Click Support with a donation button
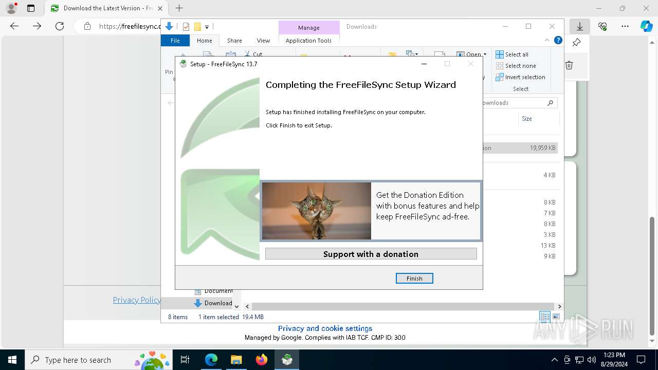 (x=371, y=254)
